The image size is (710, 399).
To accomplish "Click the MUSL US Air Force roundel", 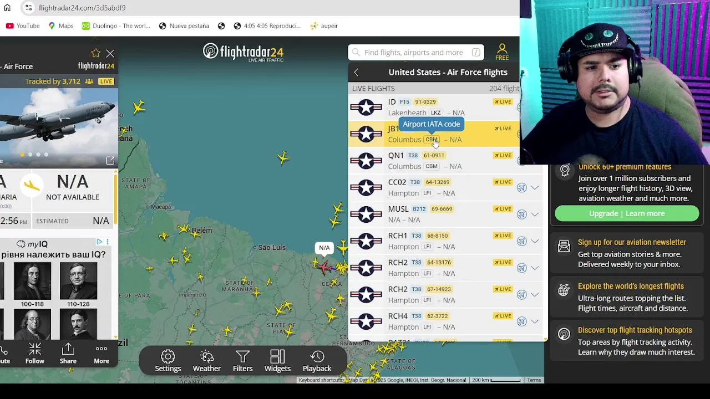I will [x=366, y=214].
